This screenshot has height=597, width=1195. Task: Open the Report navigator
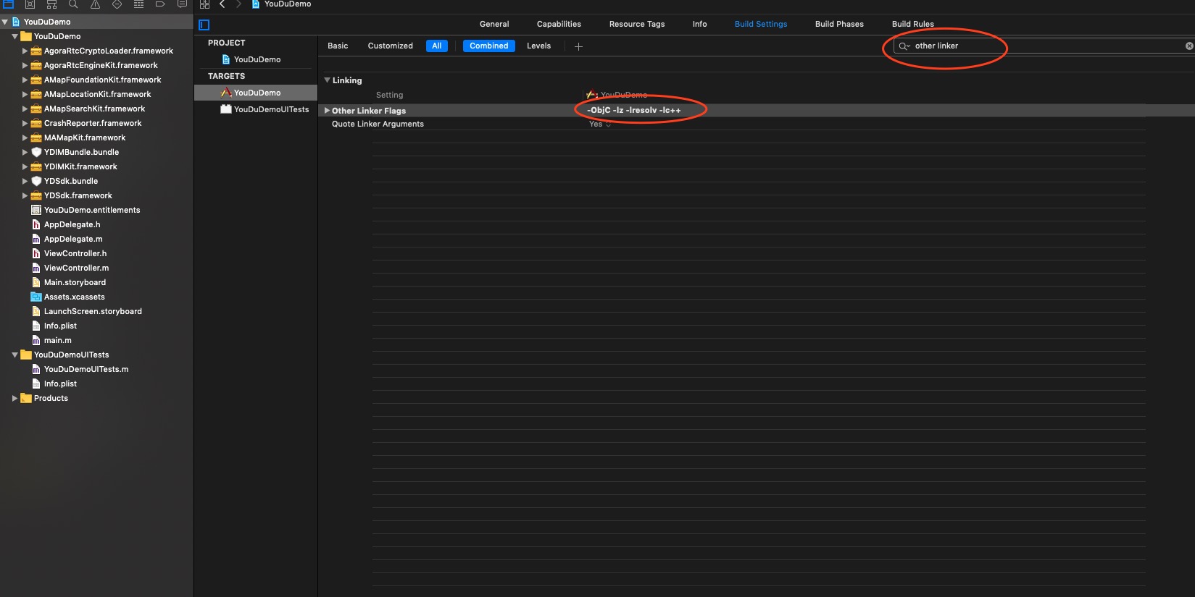(182, 4)
